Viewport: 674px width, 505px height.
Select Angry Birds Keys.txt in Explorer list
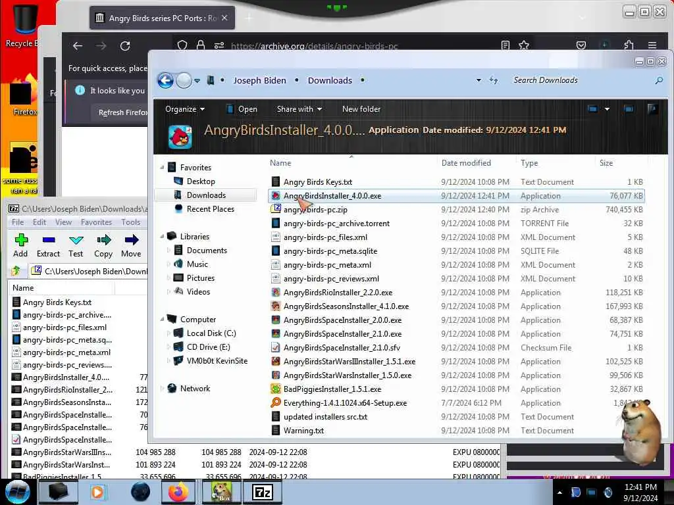(318, 182)
